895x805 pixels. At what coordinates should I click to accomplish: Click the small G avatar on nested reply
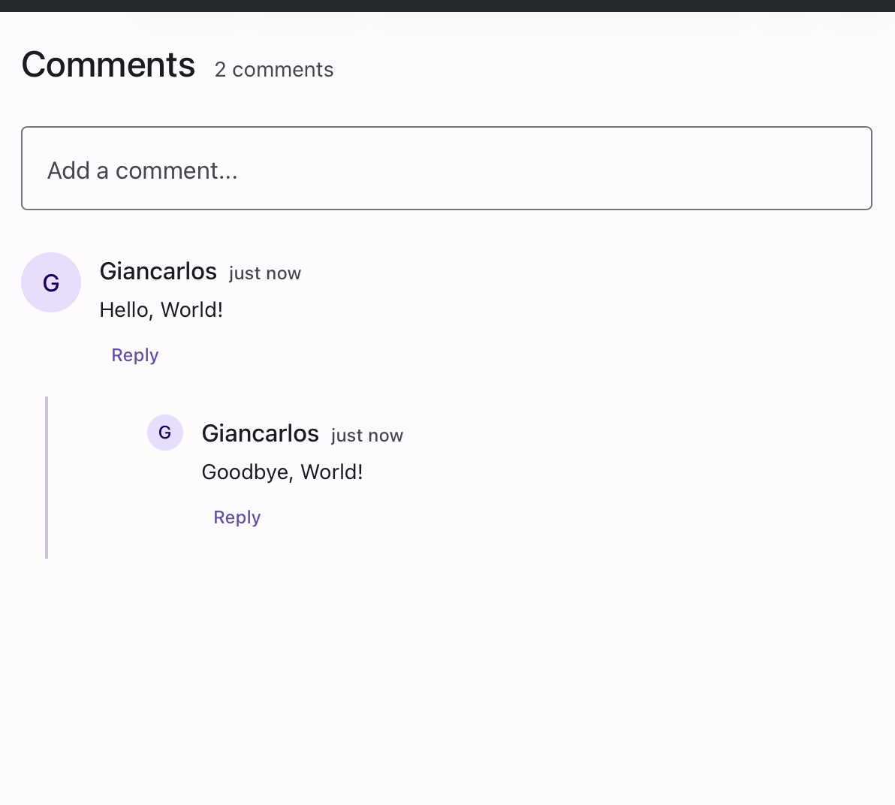click(165, 433)
